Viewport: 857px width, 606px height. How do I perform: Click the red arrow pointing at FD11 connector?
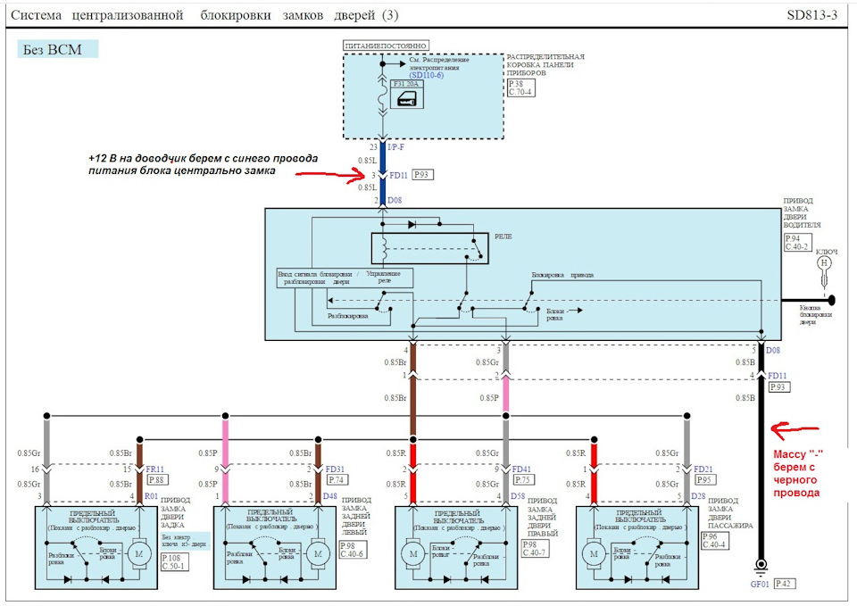point(330,174)
